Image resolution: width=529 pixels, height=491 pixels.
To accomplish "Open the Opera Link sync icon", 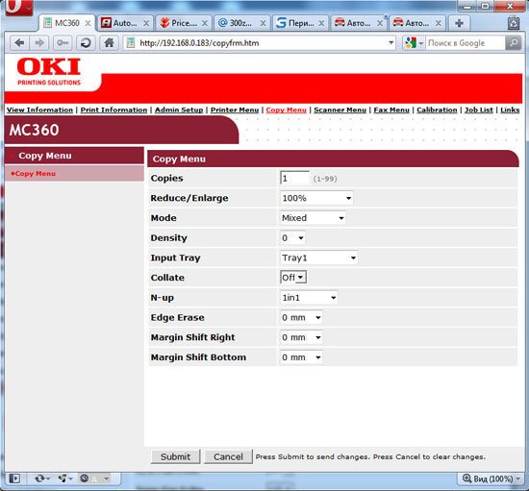I will point(41,479).
